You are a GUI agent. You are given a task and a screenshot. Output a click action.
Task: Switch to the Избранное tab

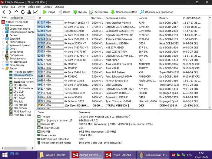(17, 18)
